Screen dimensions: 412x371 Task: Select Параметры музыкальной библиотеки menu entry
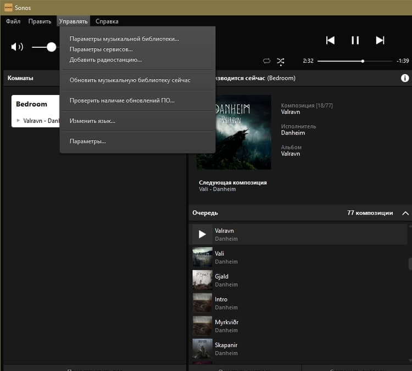coord(124,39)
